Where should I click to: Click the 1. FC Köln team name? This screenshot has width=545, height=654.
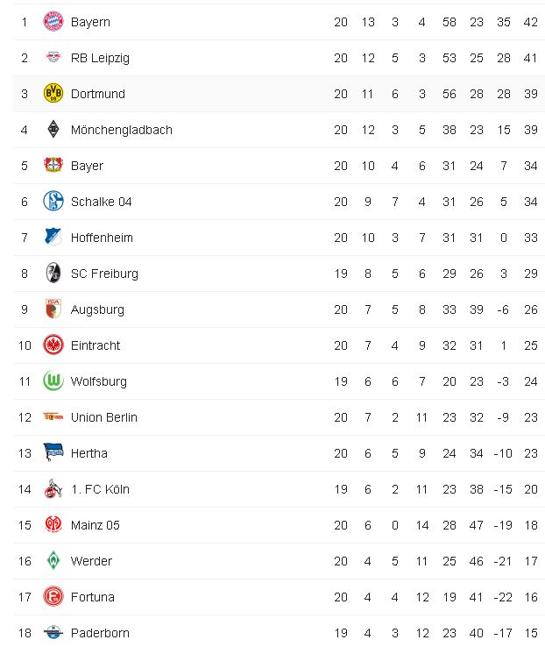coord(100,489)
